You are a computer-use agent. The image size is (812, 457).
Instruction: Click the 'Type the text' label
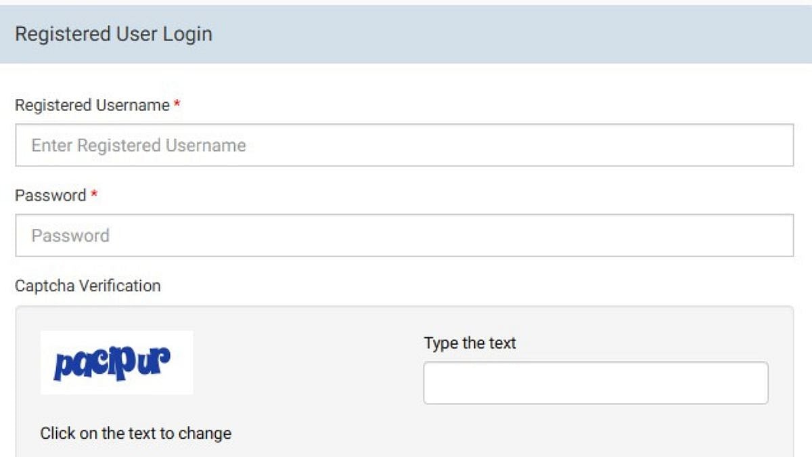point(470,343)
